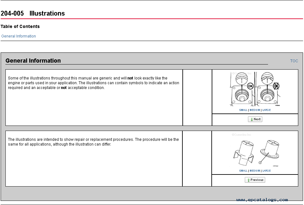Select MEDIUM size for the thermostat illustration

[255, 171]
